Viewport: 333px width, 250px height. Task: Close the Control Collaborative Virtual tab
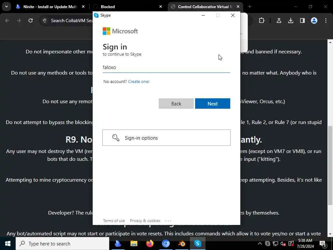238,7
